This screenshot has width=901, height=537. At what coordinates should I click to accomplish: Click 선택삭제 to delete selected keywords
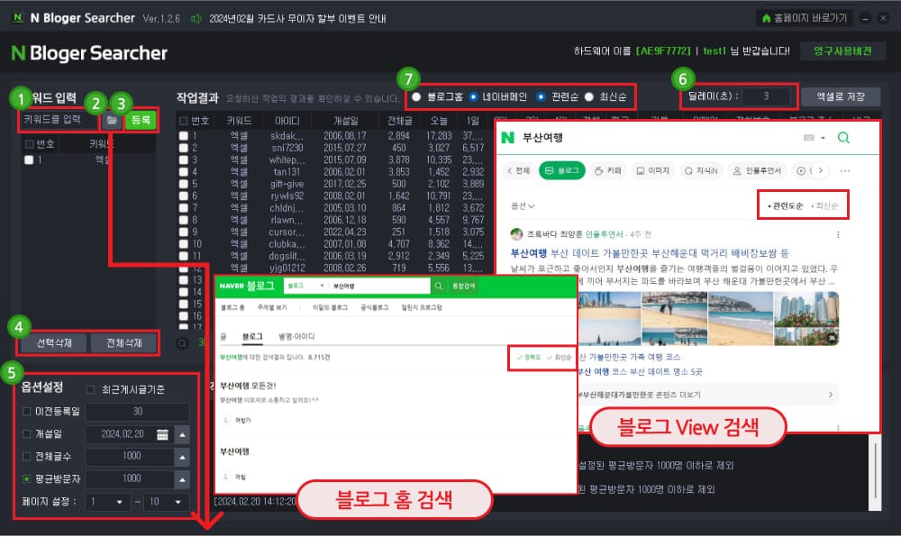tap(54, 343)
